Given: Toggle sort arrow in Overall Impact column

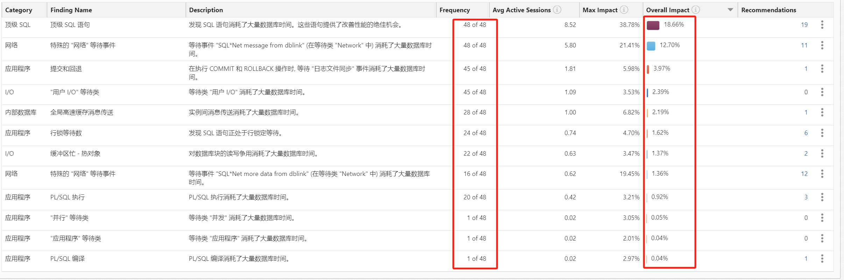Looking at the screenshot, I should click(x=730, y=10).
